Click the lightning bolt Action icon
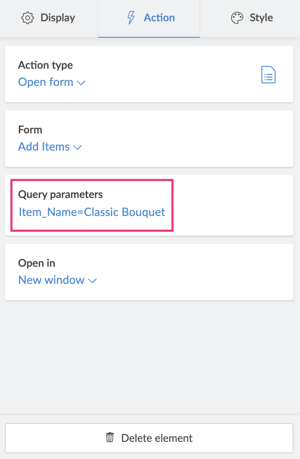This screenshot has height=459, width=300. [x=131, y=18]
